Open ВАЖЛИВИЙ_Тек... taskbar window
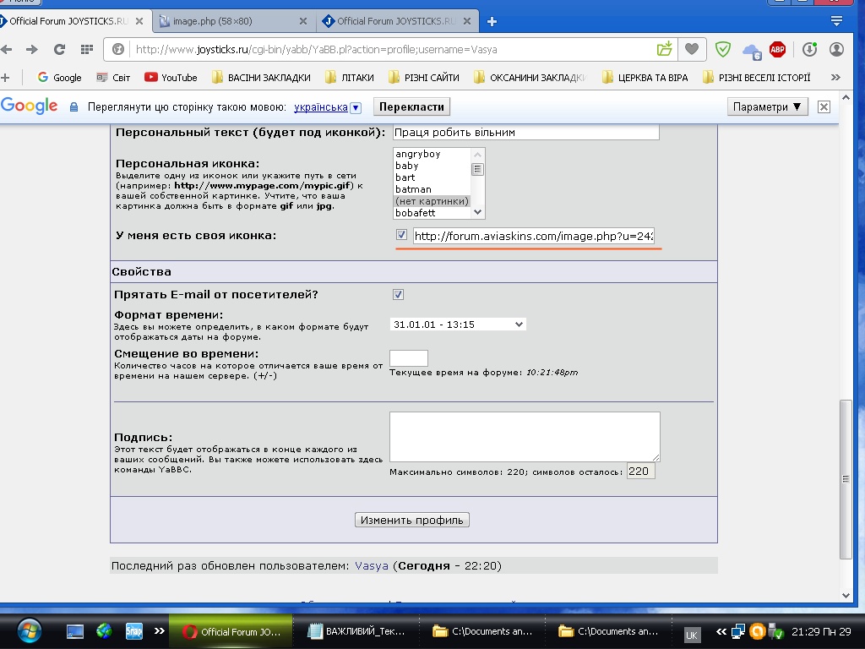This screenshot has height=649, width=865. click(x=357, y=631)
